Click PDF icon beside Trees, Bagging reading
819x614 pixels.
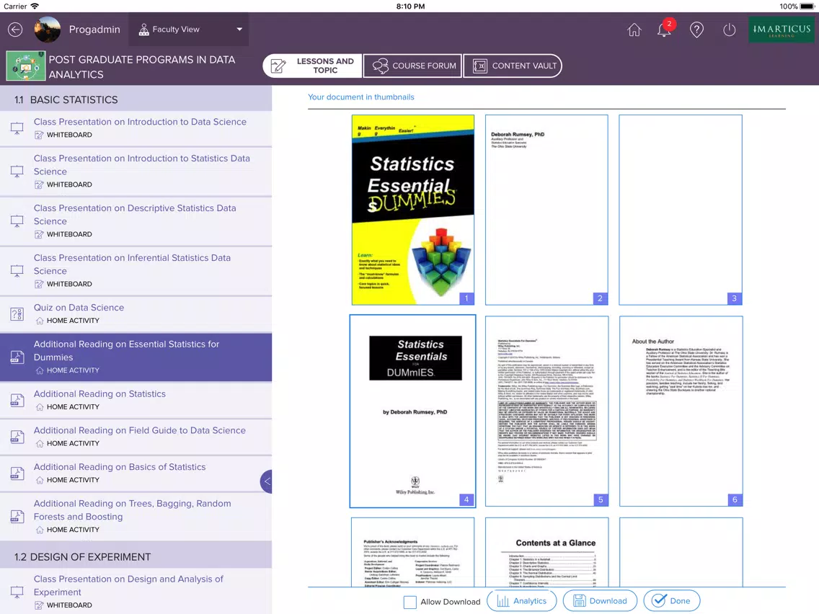click(x=17, y=517)
